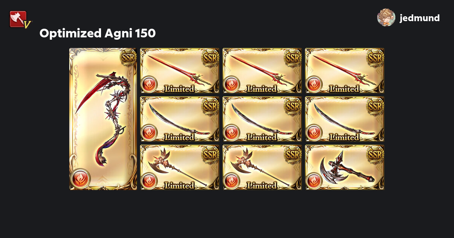Select the first red sword in top row
This screenshot has height=238, width=454.
pyautogui.click(x=180, y=71)
